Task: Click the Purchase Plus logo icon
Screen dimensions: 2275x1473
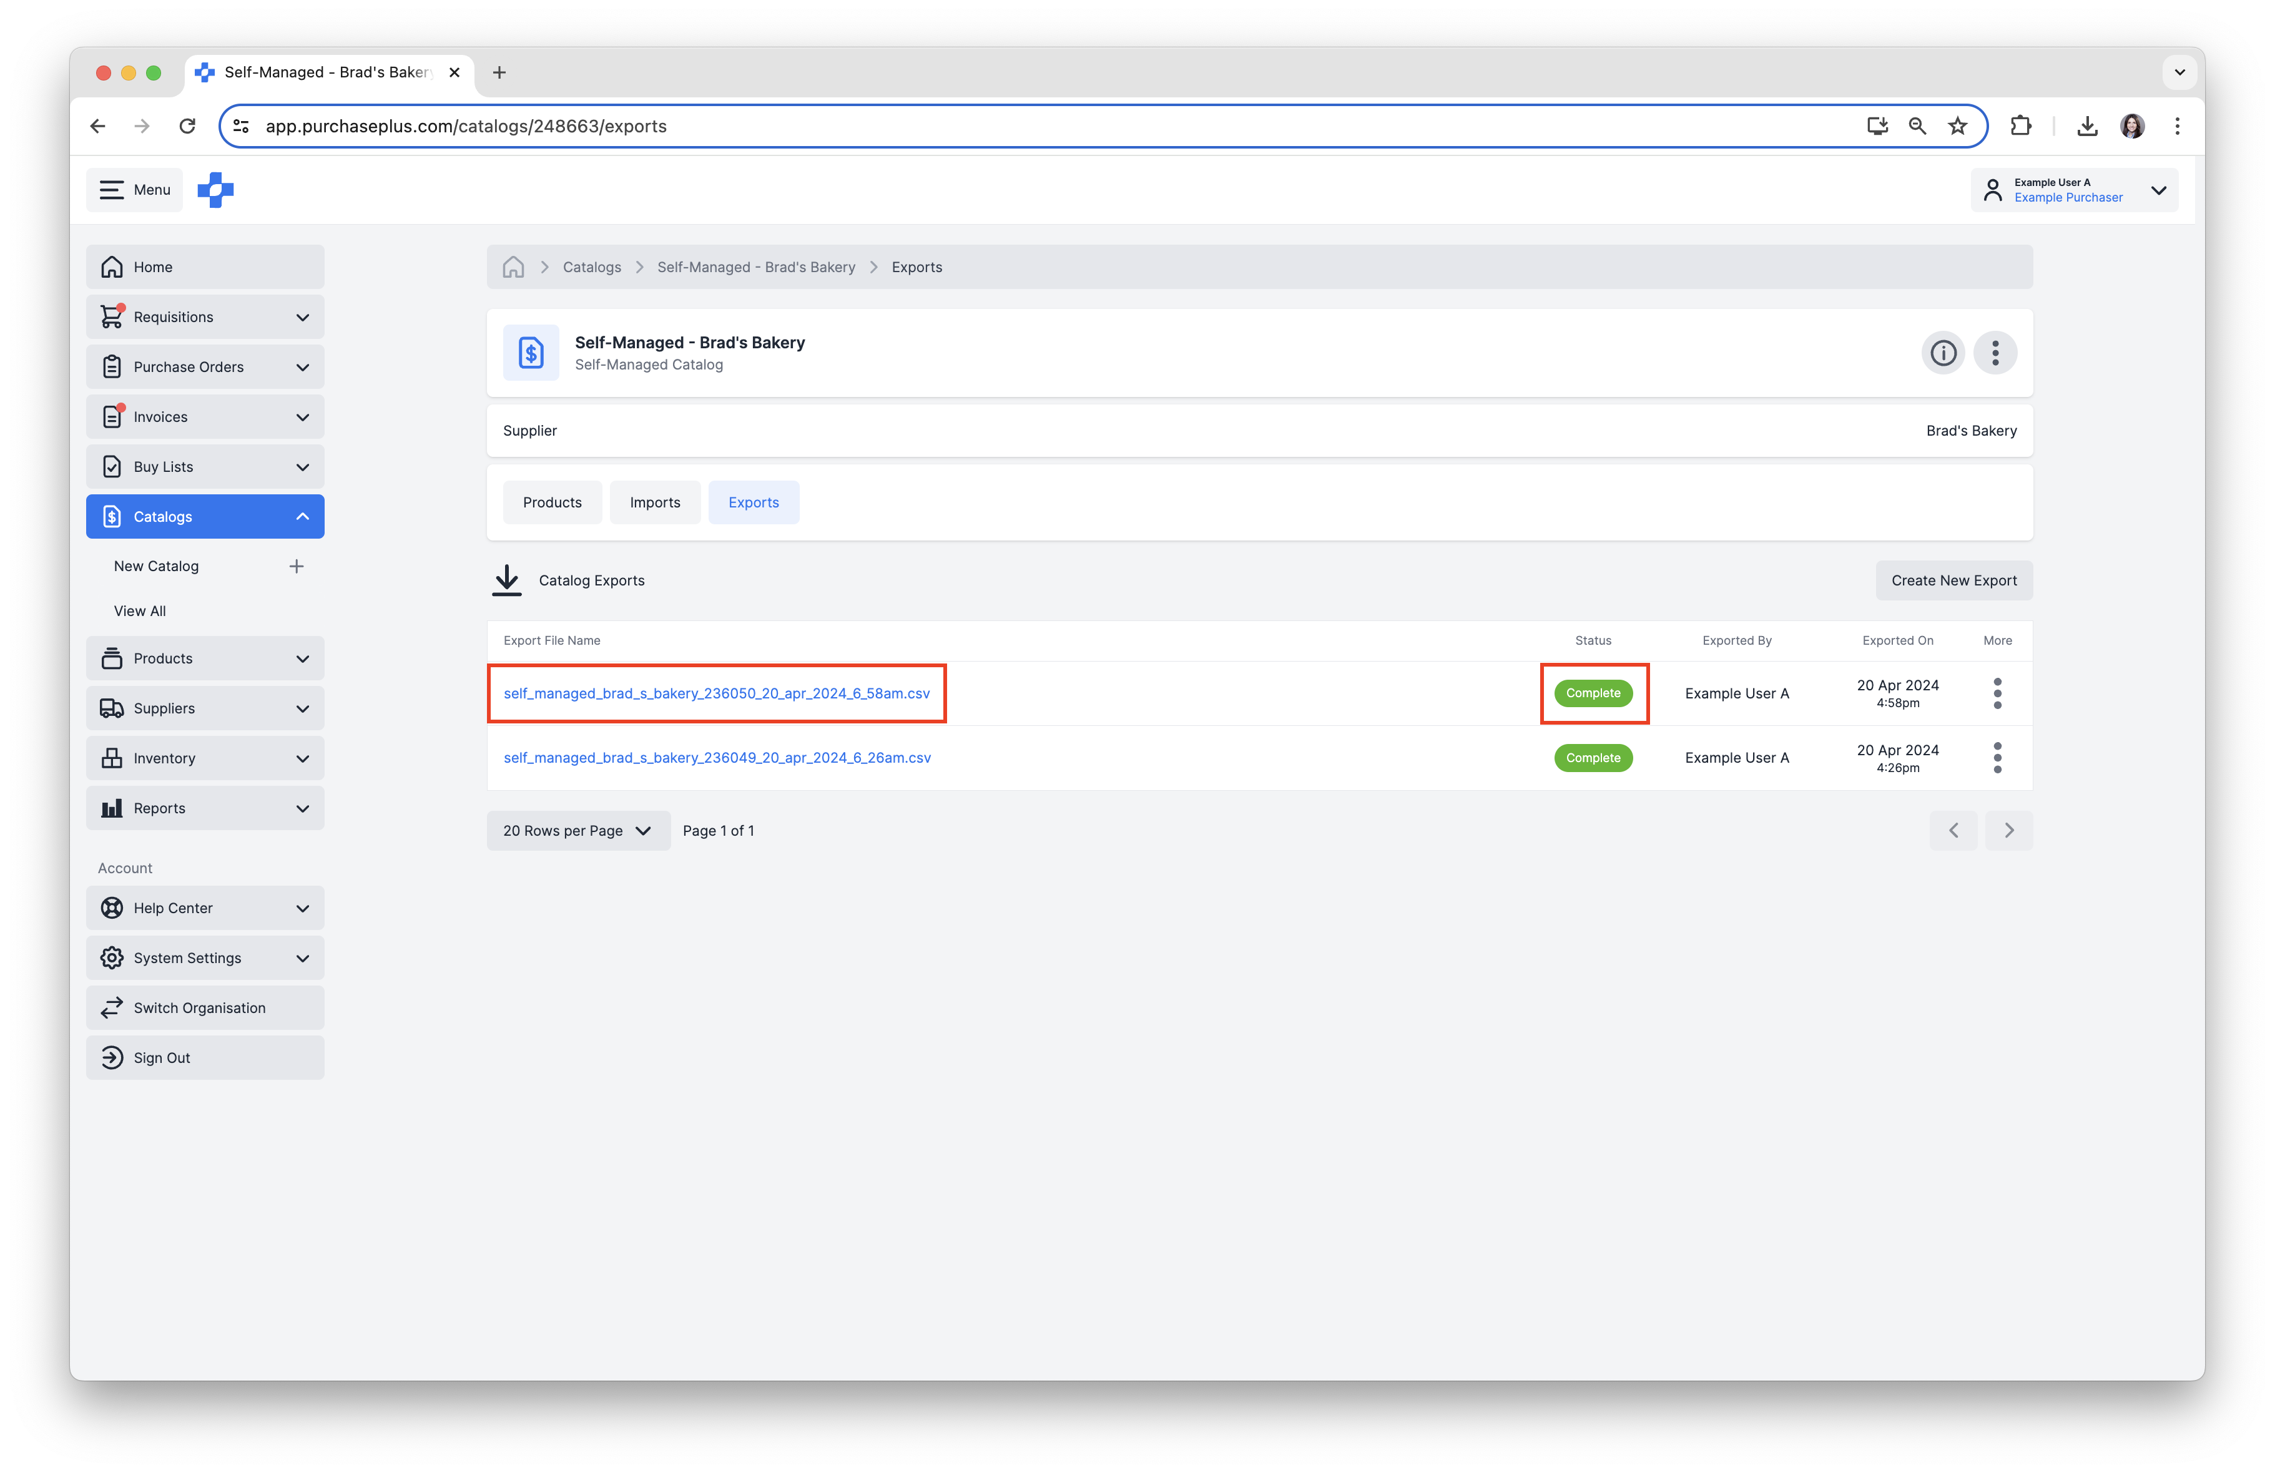Action: pyautogui.click(x=215, y=189)
